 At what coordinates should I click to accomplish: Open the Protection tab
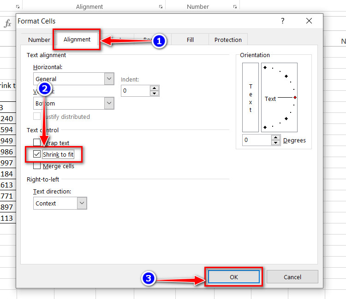tap(228, 40)
